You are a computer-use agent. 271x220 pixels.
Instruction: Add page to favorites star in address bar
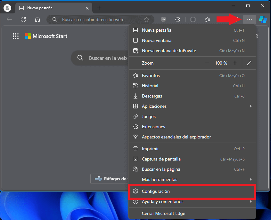(x=146, y=20)
